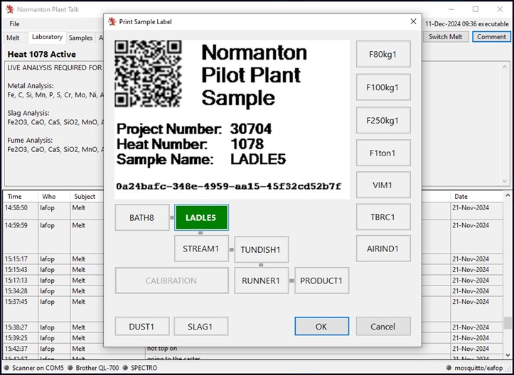Switch to the Samples tab

pyautogui.click(x=80, y=38)
